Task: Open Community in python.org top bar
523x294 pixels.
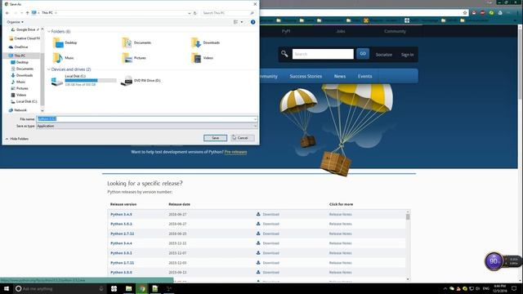Action: (395, 31)
